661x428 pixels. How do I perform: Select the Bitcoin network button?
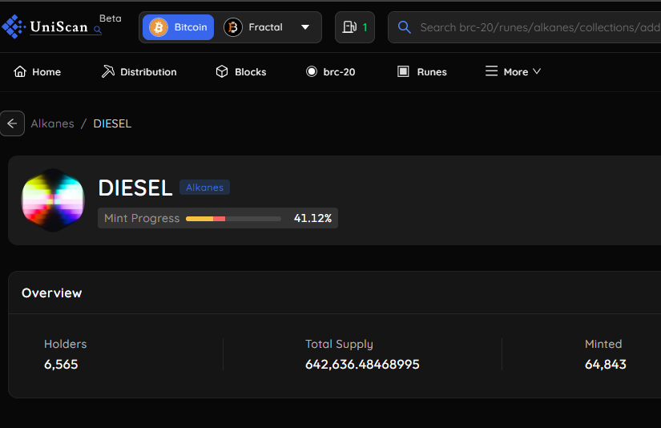click(x=179, y=27)
